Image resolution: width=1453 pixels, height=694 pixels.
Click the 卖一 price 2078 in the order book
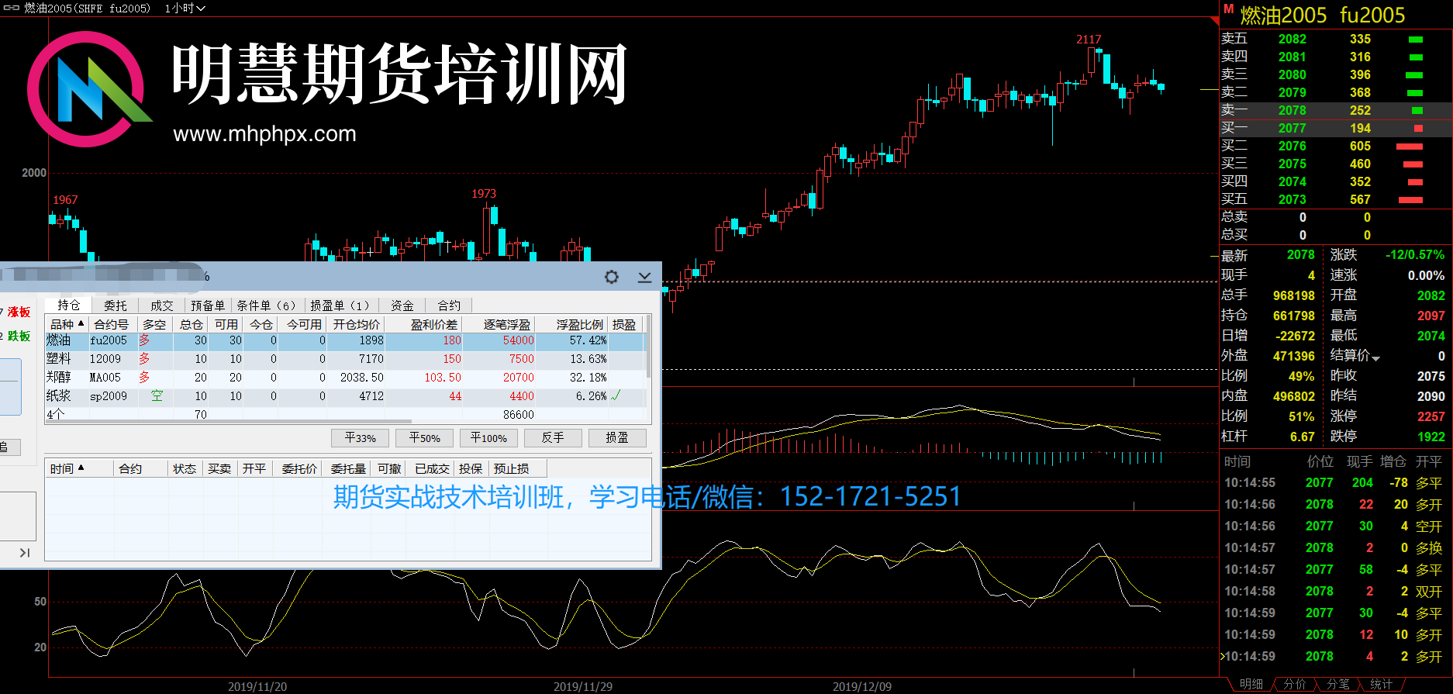1293,110
